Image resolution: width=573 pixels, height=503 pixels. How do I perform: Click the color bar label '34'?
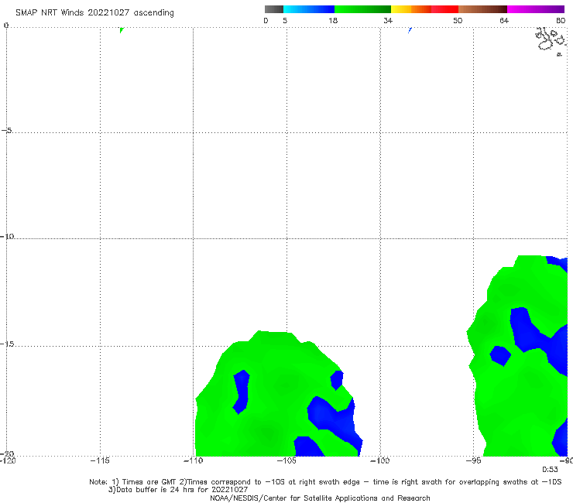[388, 20]
